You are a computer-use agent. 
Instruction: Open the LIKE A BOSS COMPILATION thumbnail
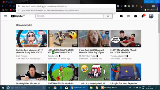pos(63,39)
